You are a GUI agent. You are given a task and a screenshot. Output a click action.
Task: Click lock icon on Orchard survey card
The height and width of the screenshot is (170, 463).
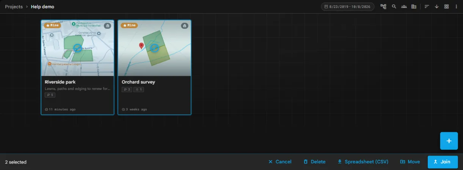[184, 26]
